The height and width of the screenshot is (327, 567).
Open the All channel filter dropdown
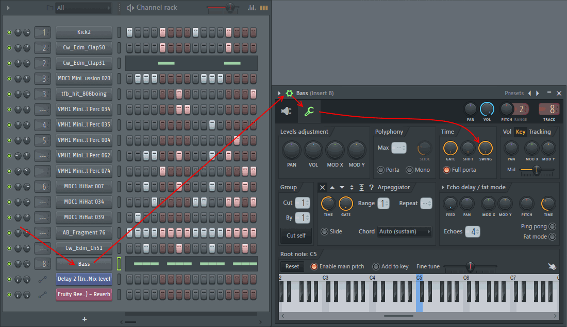[x=82, y=8]
